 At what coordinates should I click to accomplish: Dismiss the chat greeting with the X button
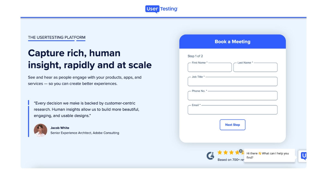(241, 151)
